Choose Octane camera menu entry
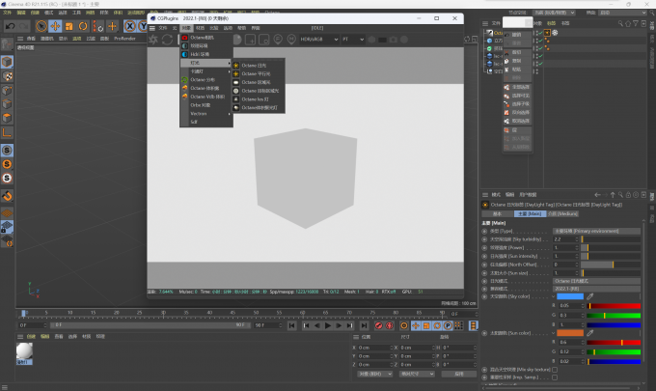Screen dimensions: 656x391 [206, 38]
